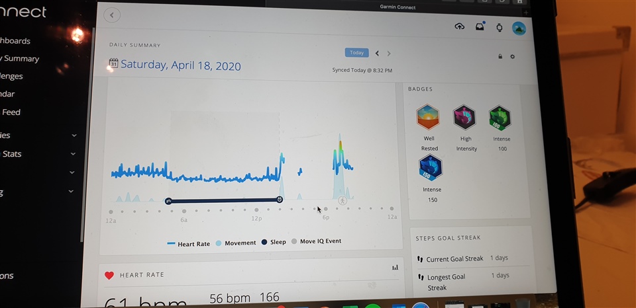Click the 6a timeline marker dot
The width and height of the screenshot is (636, 308).
[184, 211]
